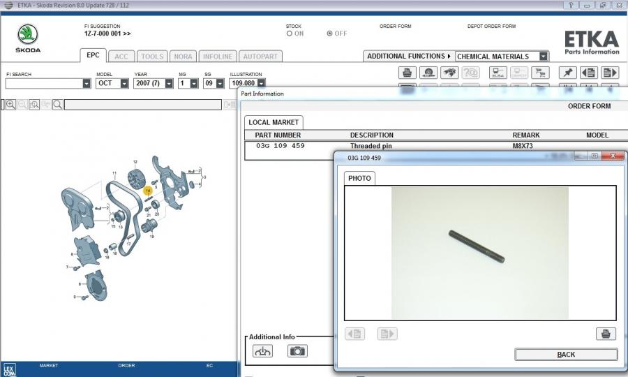Print the part photo using printer icon
This screenshot has width=628, height=377.
coord(606,334)
